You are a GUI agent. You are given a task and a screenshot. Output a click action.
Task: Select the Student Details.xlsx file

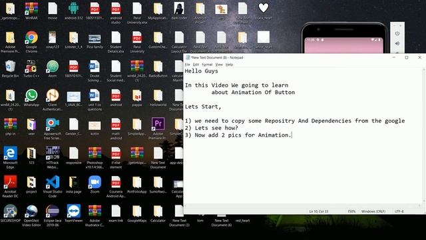(x=116, y=42)
